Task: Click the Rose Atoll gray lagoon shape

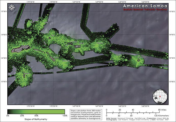Action: pos(139,61)
